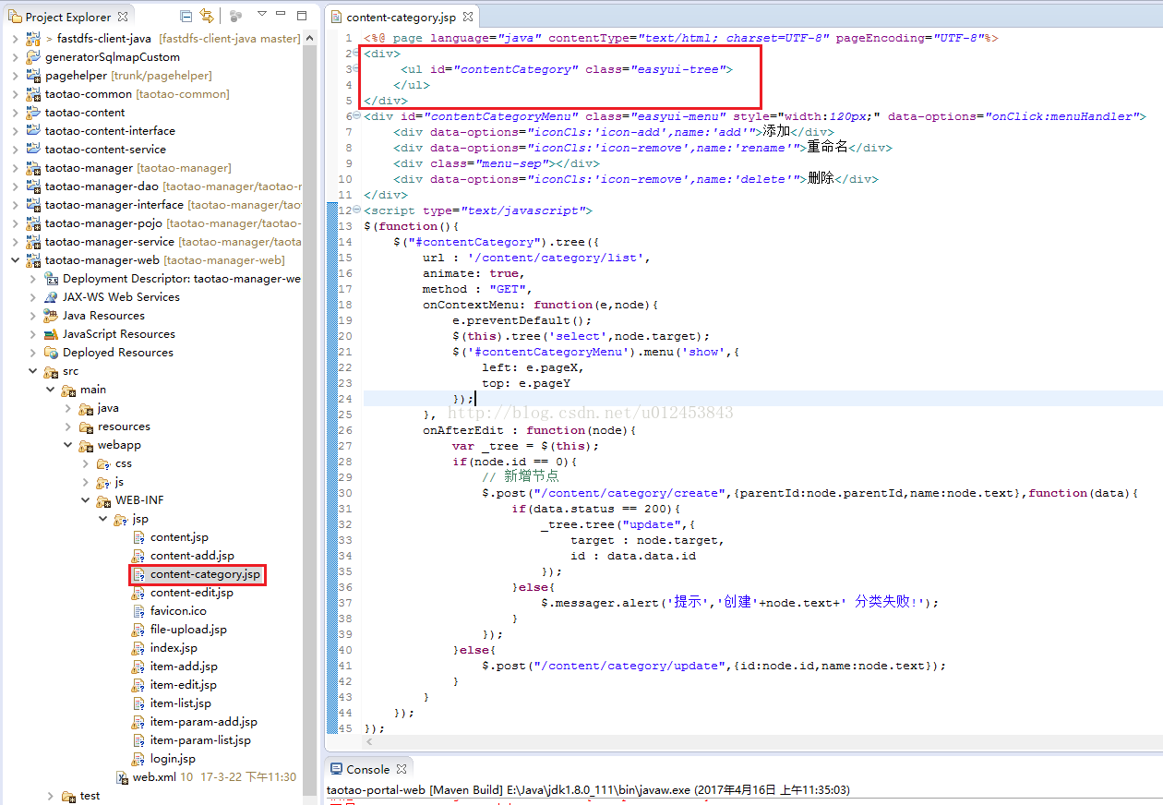Expand the Java Resources node
Viewport: 1163px width, 805px height.
pos(33,315)
